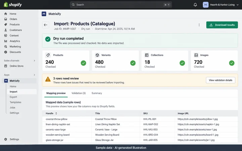Image resolution: width=242 pixels, height=151 pixels.
Task: Sort the table by Handle column
Action: [x=56, y=113]
